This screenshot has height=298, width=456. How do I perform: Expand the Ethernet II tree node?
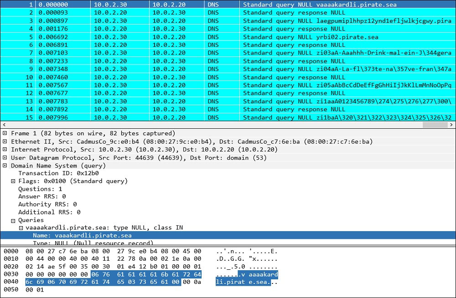point(5,141)
